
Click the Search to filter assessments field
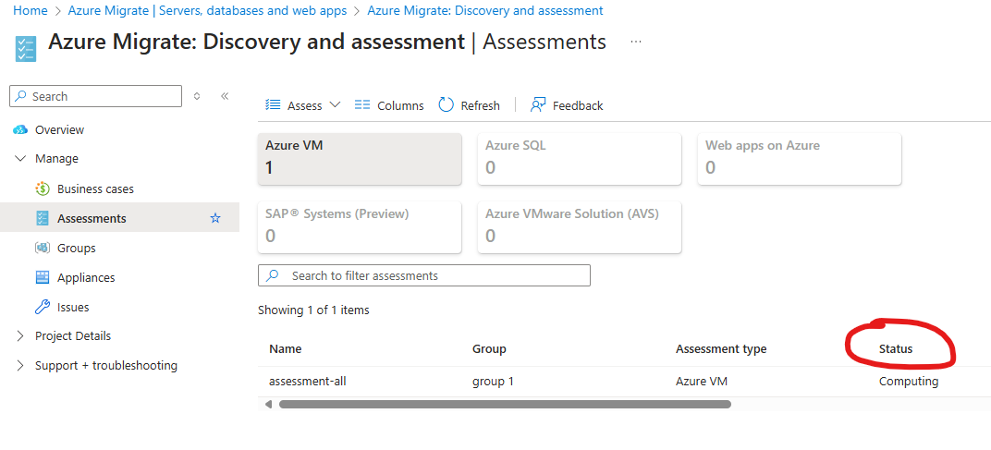coord(423,275)
